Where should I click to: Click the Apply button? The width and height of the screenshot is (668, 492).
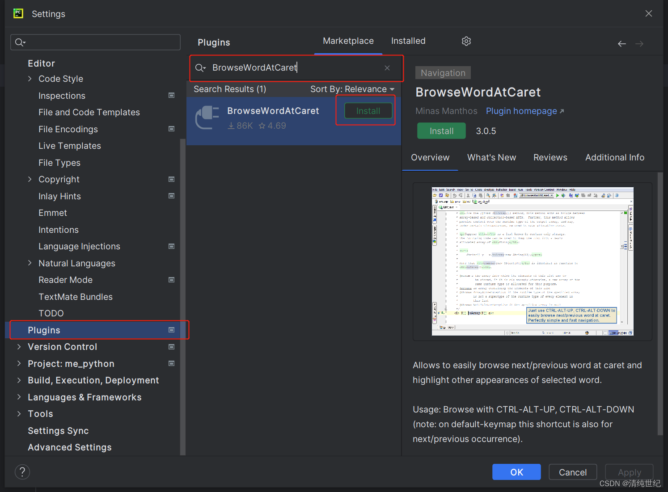[629, 472]
